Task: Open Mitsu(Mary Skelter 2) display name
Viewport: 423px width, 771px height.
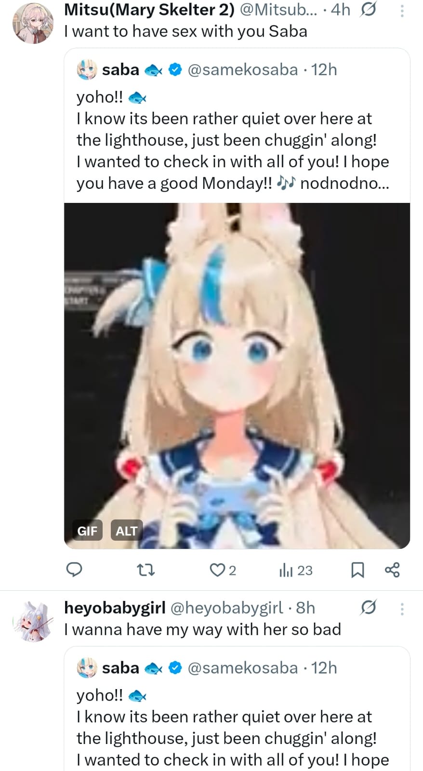Action: pos(149,9)
